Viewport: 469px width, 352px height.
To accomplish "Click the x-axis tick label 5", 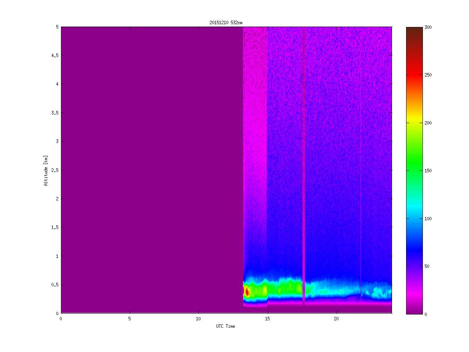I will click(x=129, y=319).
